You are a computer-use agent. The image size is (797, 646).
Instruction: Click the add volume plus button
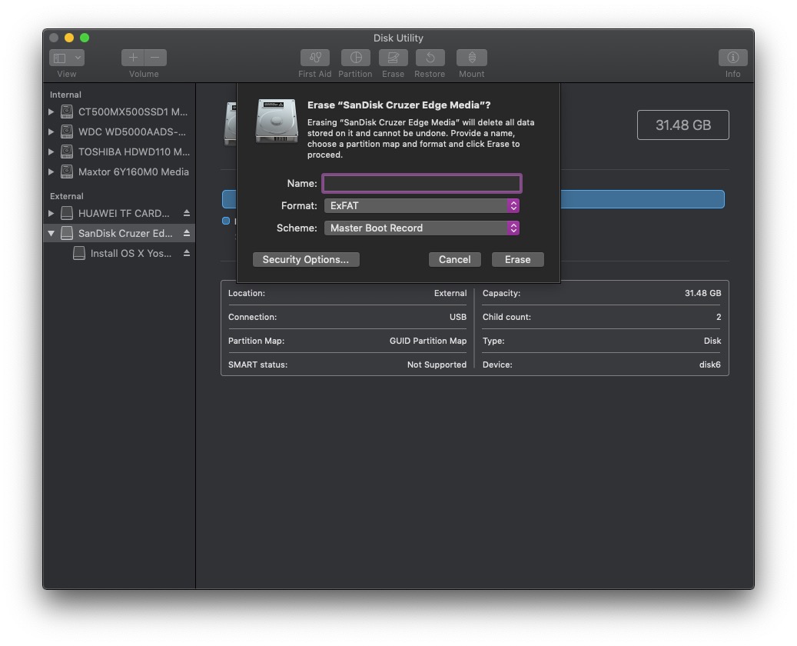pos(133,58)
